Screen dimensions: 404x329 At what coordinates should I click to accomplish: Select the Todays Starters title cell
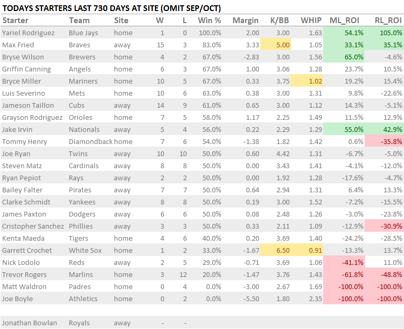pyautogui.click(x=112, y=8)
